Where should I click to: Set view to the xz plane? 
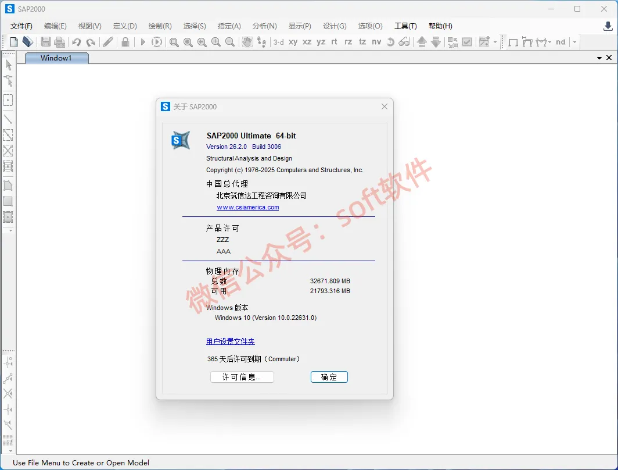(x=307, y=42)
